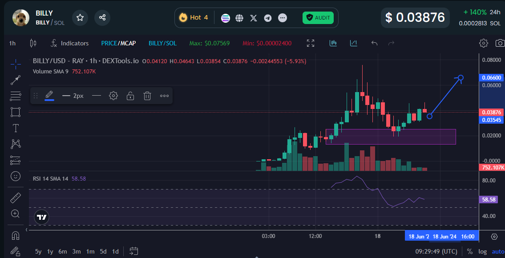Click the Volume SMA 9 indicator legend
Screen dimensions: 505x258
65,72
